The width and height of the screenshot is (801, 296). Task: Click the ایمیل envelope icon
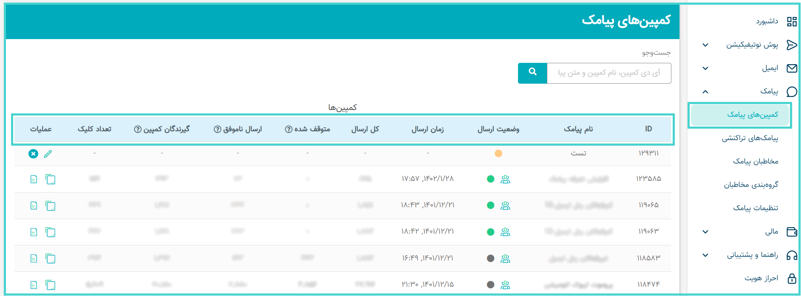tap(792, 68)
